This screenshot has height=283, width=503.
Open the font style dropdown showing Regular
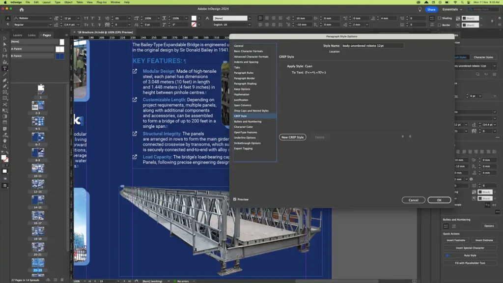tap(51, 25)
